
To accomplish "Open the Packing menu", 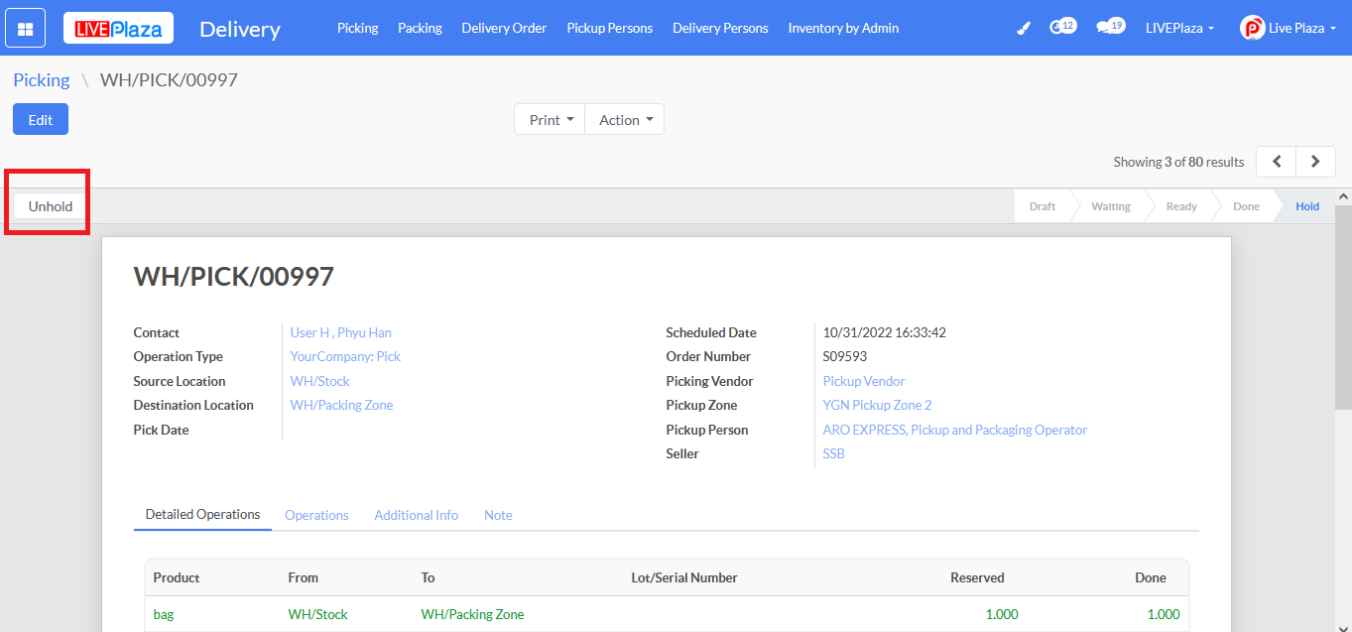I will tap(420, 28).
